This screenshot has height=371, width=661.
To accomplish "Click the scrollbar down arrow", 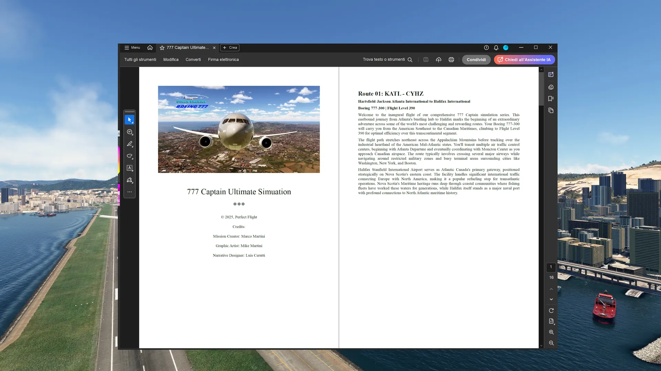I will (x=541, y=346).
